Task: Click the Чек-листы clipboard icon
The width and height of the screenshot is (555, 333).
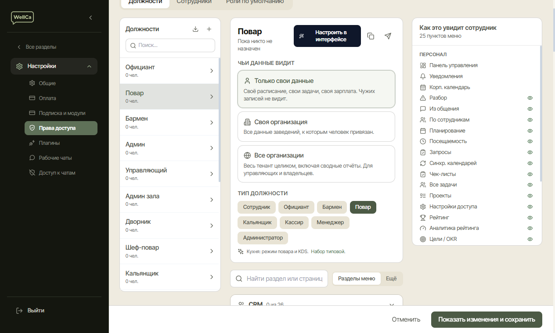Action: pos(423,174)
